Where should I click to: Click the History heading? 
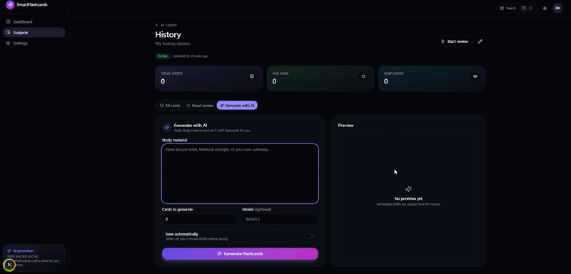[x=168, y=34]
